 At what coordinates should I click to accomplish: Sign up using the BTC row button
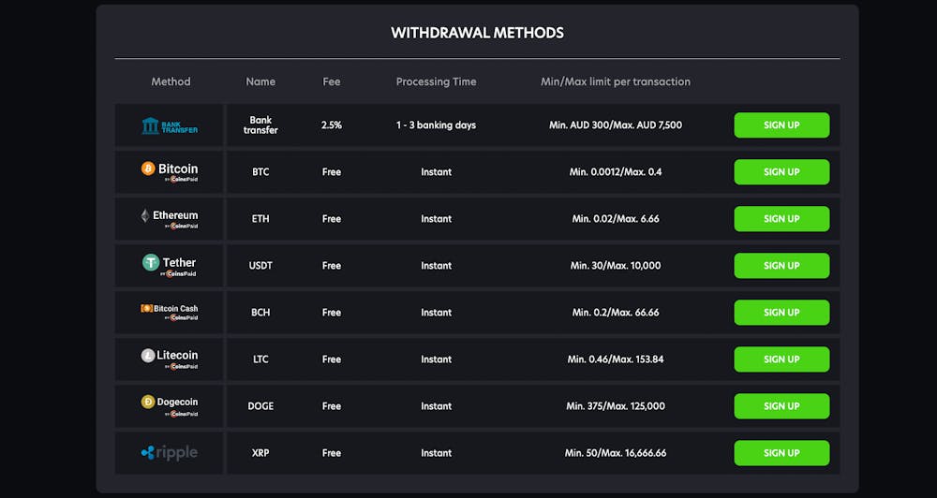(x=781, y=172)
